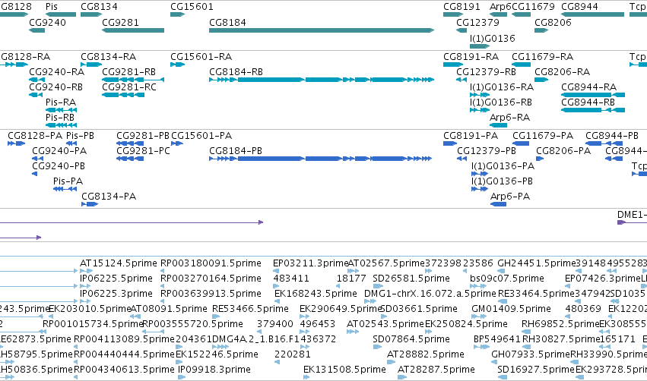The image size is (647, 381).
Task: Select the CG8191-RA transcript label
Action: 471,56
